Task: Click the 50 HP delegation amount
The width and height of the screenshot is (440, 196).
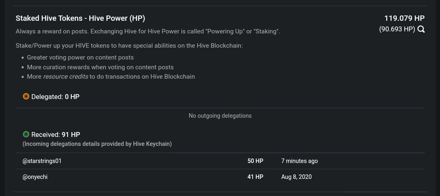Action: tap(255, 161)
